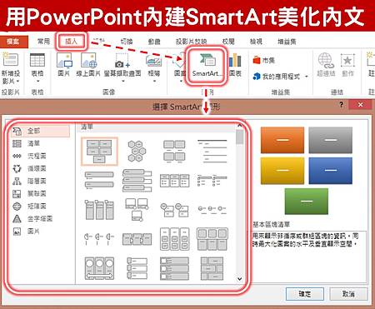Open the 相簿 dropdown arrow
Screen dimensions: 375x309
[x=154, y=81]
